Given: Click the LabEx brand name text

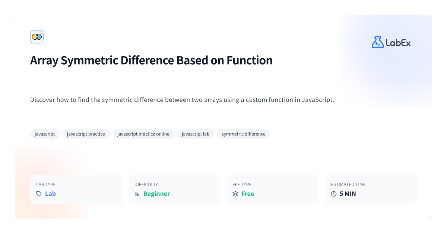Looking at the screenshot, I should point(398,43).
